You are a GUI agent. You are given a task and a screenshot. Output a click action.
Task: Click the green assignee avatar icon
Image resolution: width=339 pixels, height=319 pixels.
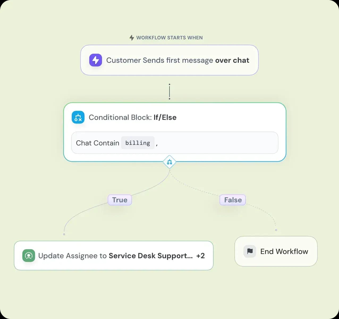click(28, 255)
